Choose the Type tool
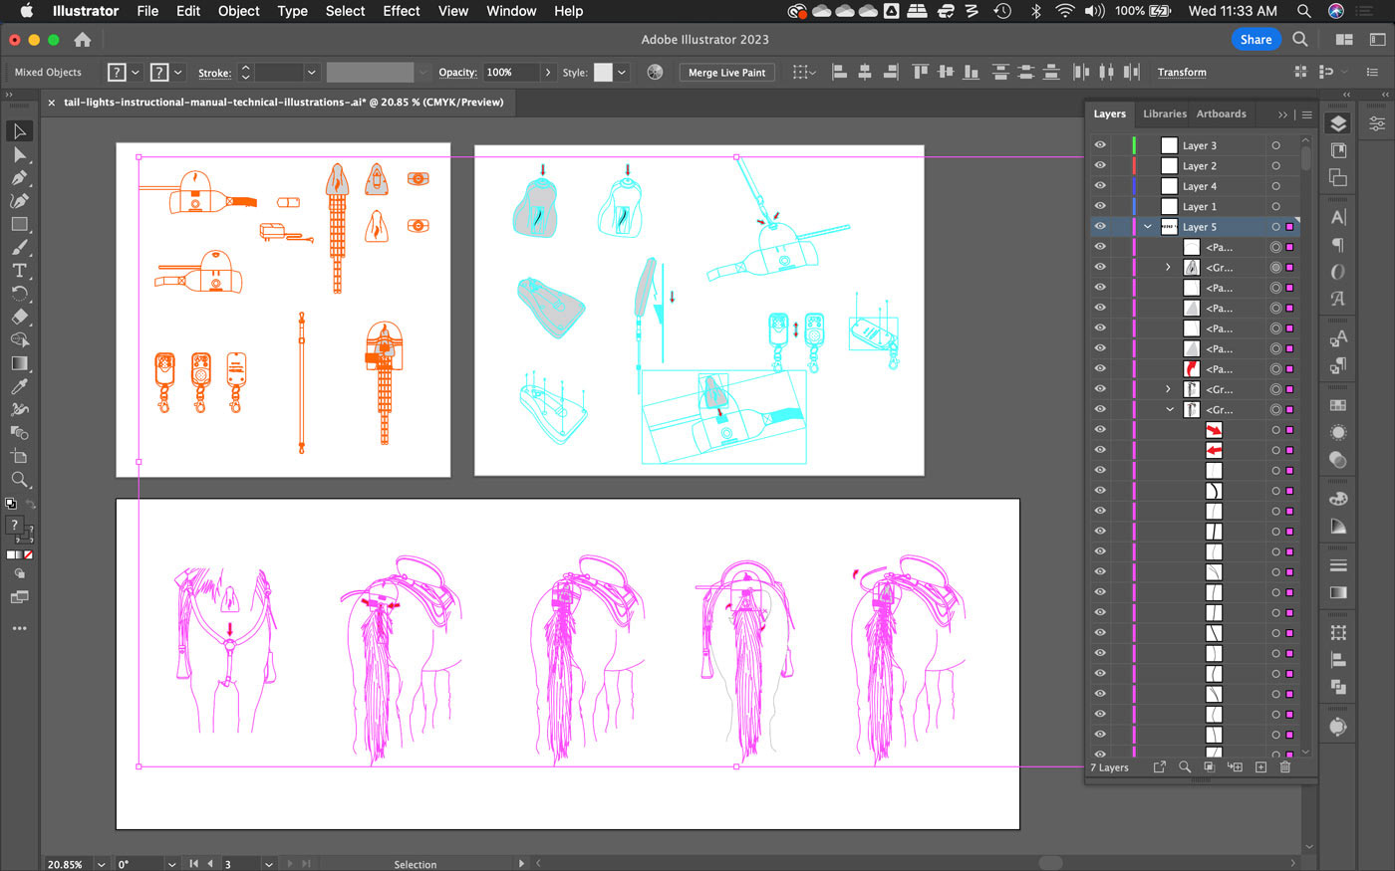The height and width of the screenshot is (871, 1395). [19, 271]
